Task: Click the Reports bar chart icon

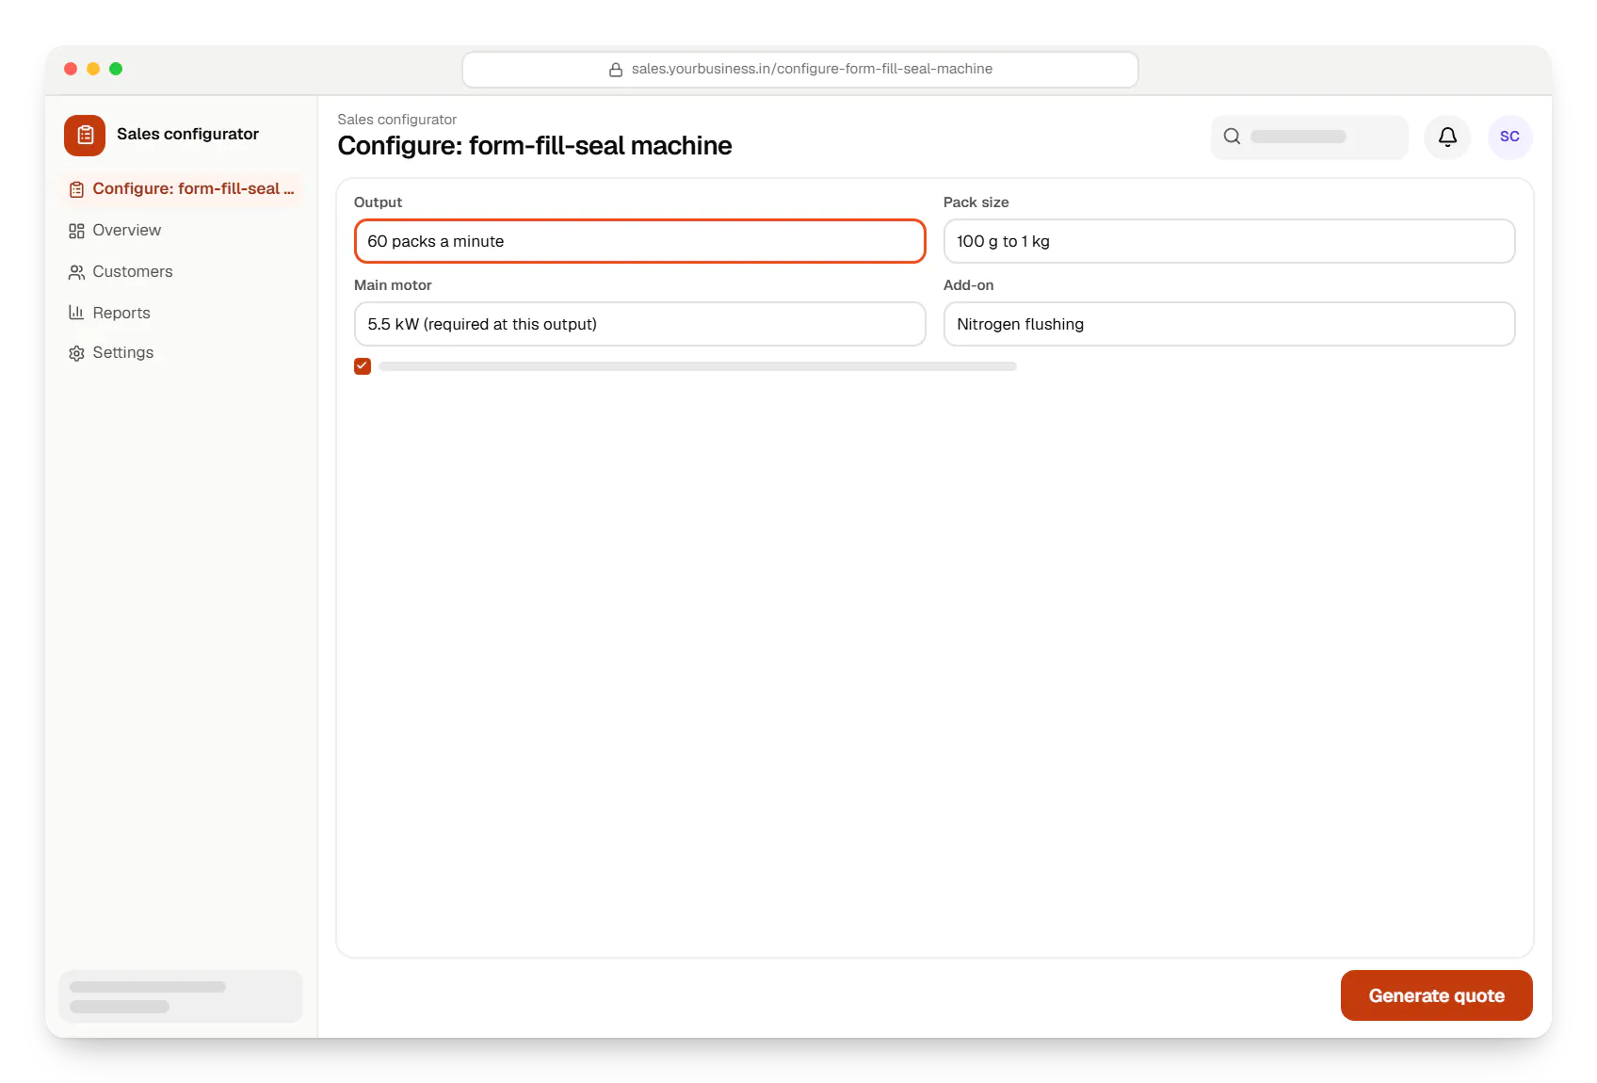Action: pos(76,313)
